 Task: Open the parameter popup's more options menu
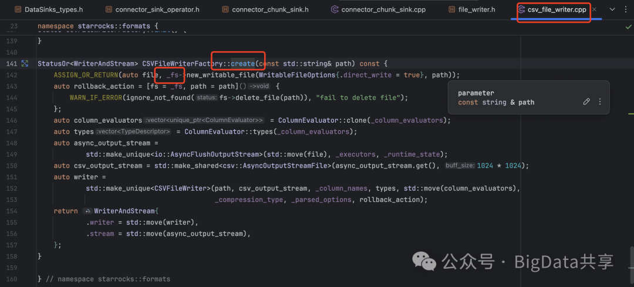pos(600,102)
